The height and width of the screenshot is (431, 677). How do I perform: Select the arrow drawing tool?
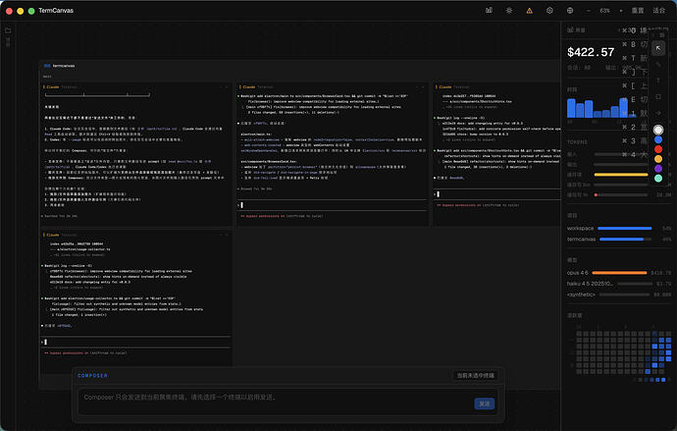pos(658,113)
